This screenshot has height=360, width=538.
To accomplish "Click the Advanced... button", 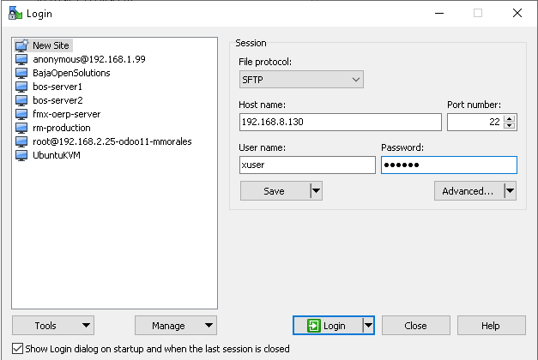I will coord(469,190).
